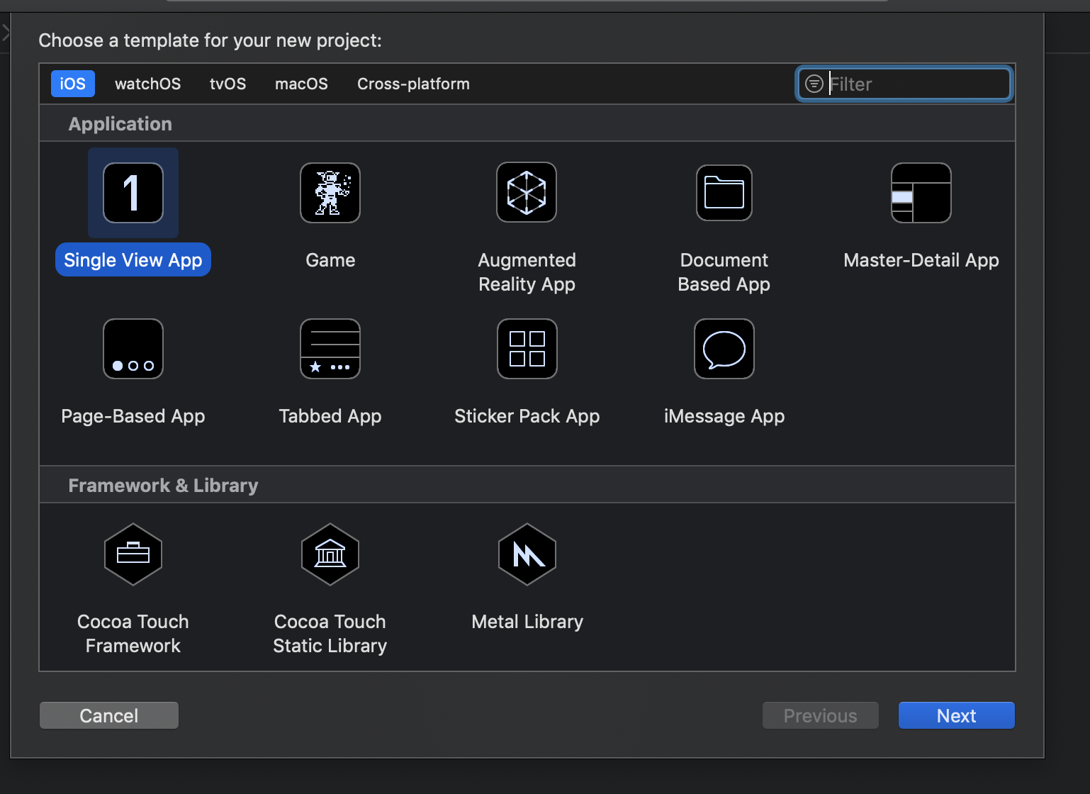The width and height of the screenshot is (1090, 794).
Task: Choose the Cocoa Touch Static Library template
Action: pos(330,554)
